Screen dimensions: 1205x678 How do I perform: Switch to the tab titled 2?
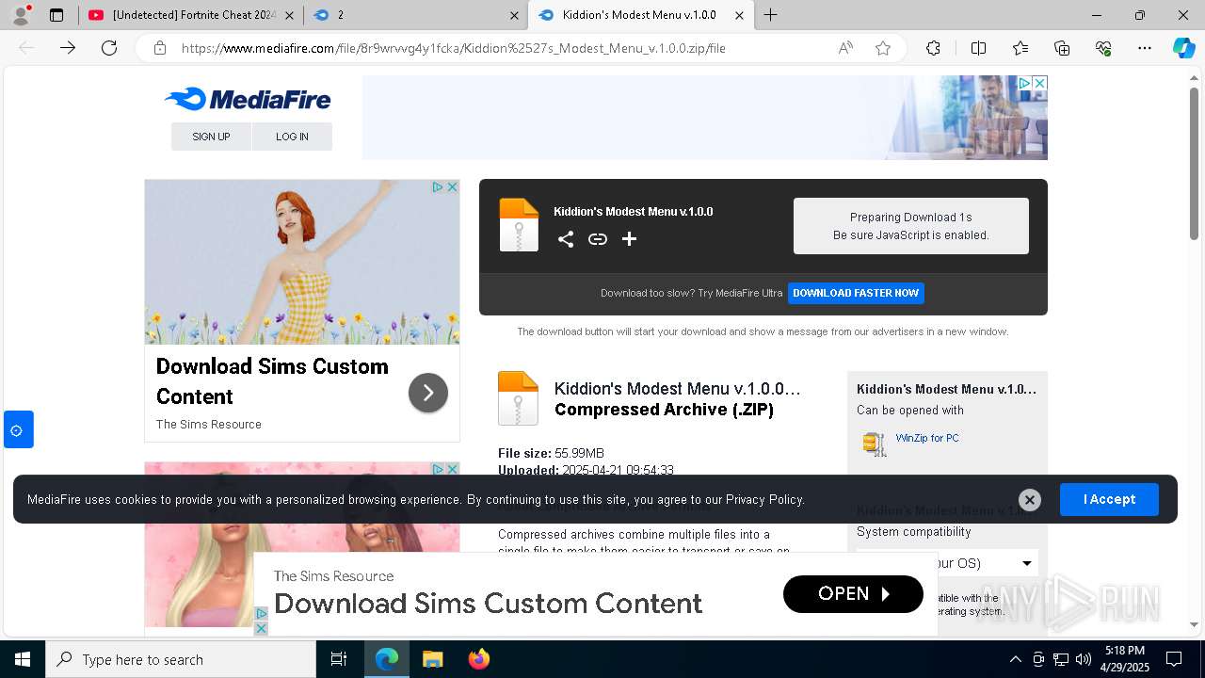coord(416,15)
